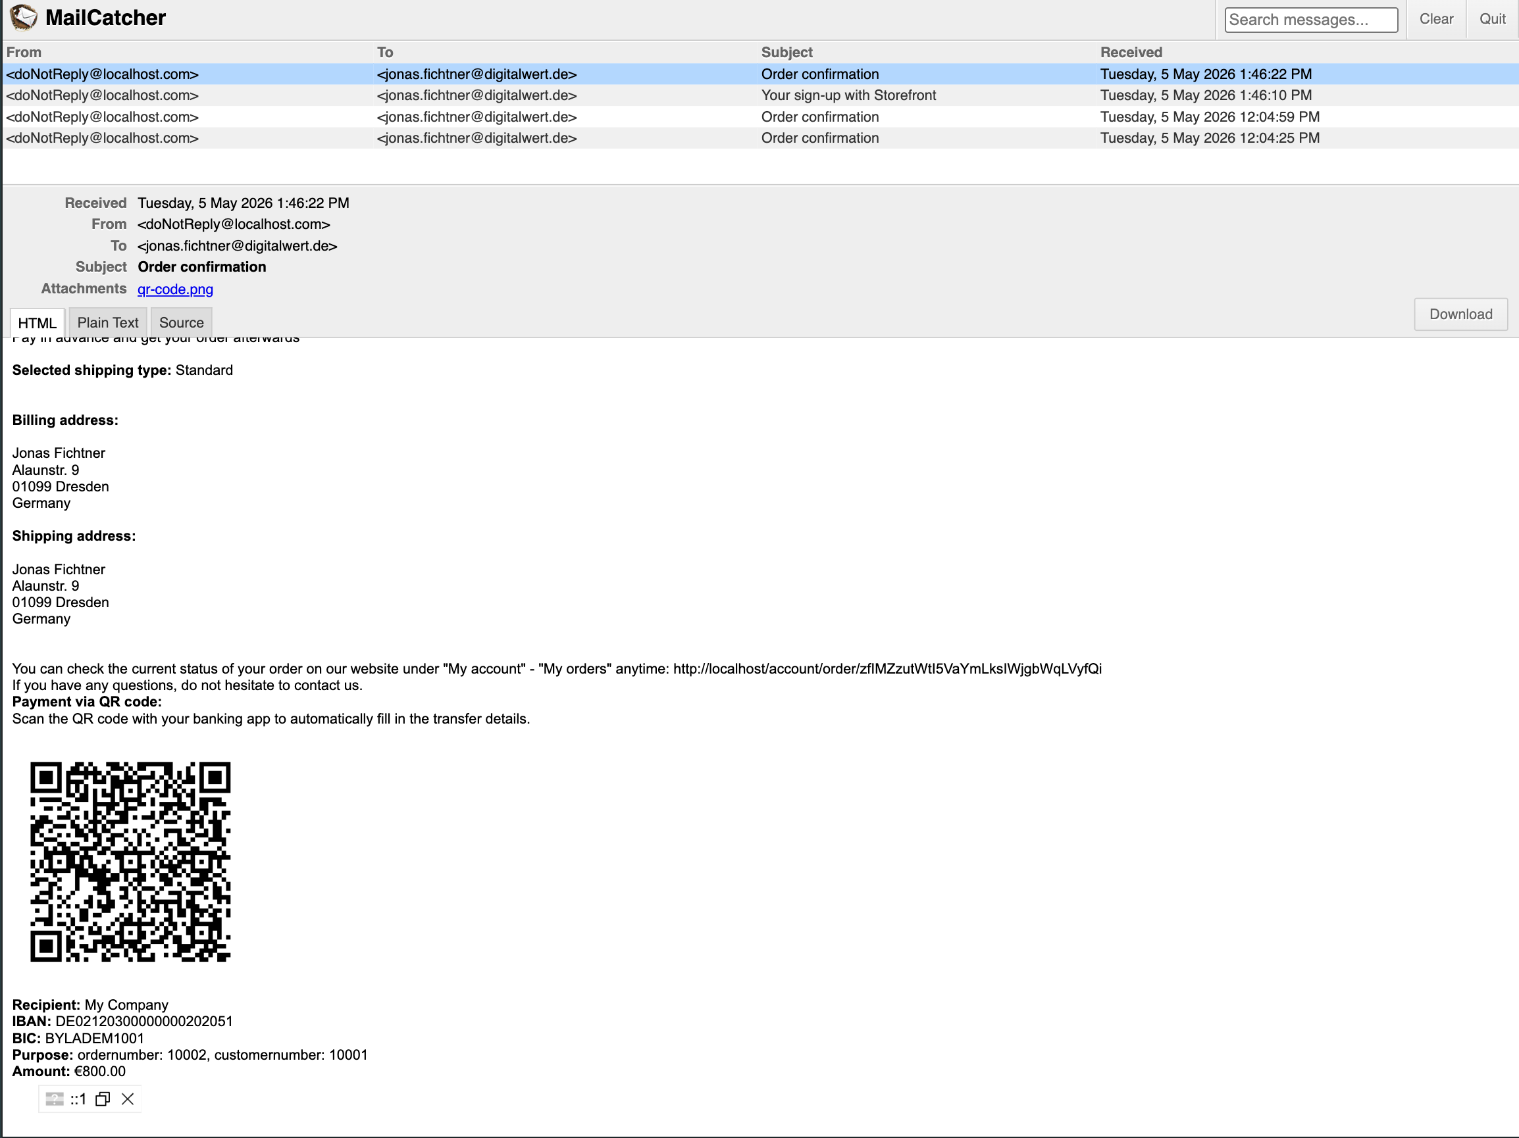Click the 'Shipping address:' heading
This screenshot has width=1519, height=1138.
tap(74, 536)
